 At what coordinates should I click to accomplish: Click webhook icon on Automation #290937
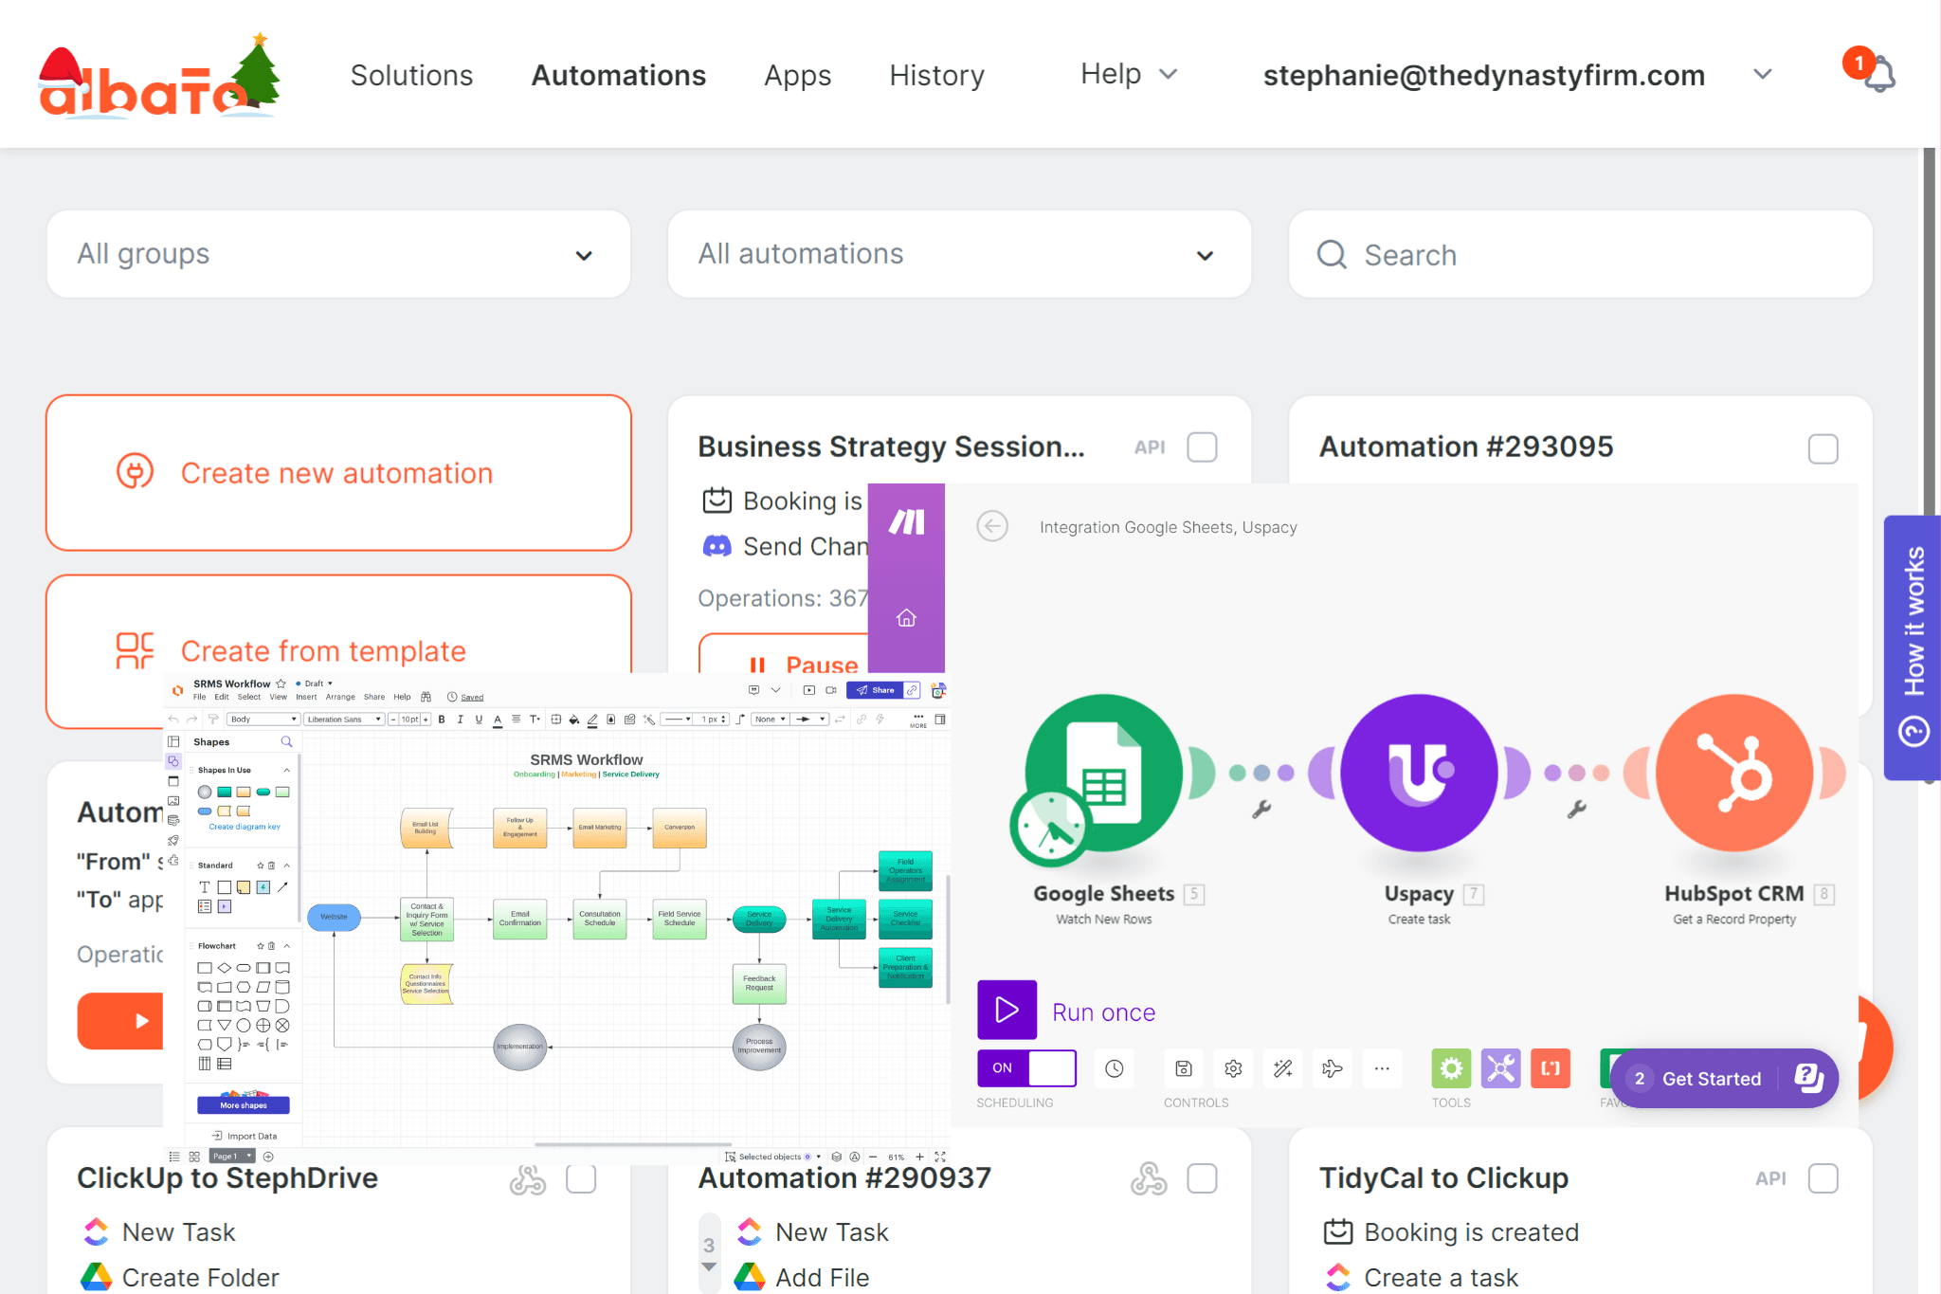click(1149, 1178)
